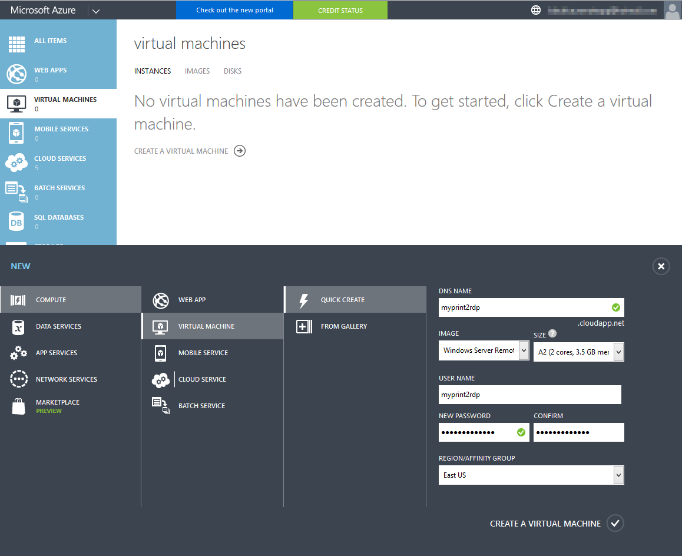The height and width of the screenshot is (556, 682).
Task: Click the App Services gears icon
Action: click(19, 353)
